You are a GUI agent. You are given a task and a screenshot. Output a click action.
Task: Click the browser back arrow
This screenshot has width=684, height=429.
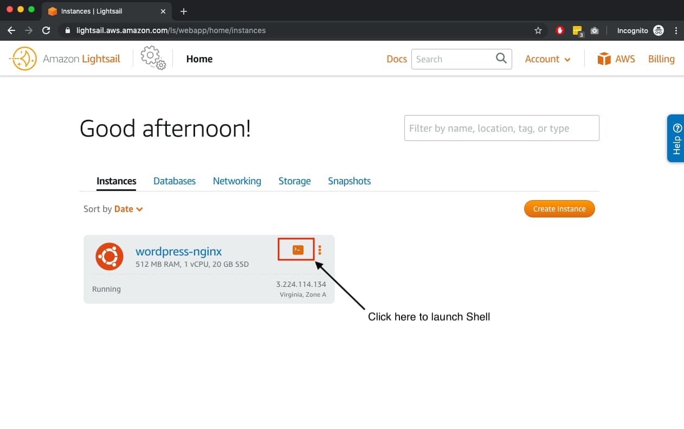pos(11,30)
